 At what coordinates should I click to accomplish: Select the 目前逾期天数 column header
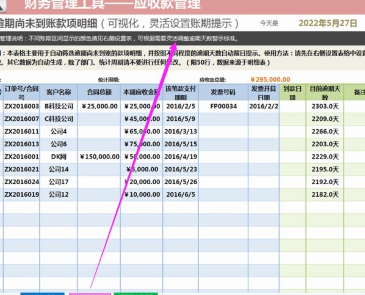click(x=325, y=92)
